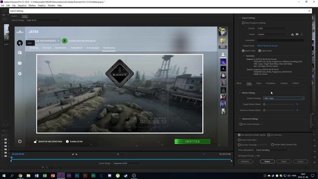This screenshot has width=318, height=179.
Task: Enable the Set Start Timecode checkbox
Action: point(239,145)
